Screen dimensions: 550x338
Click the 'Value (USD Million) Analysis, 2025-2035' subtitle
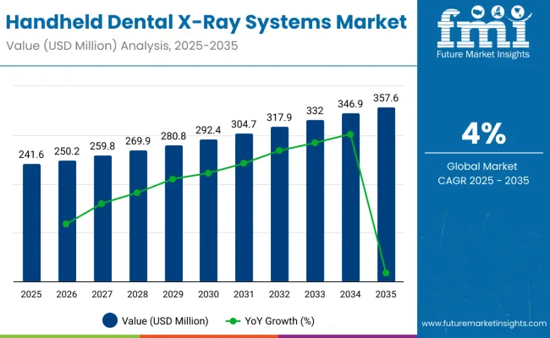pyautogui.click(x=122, y=46)
